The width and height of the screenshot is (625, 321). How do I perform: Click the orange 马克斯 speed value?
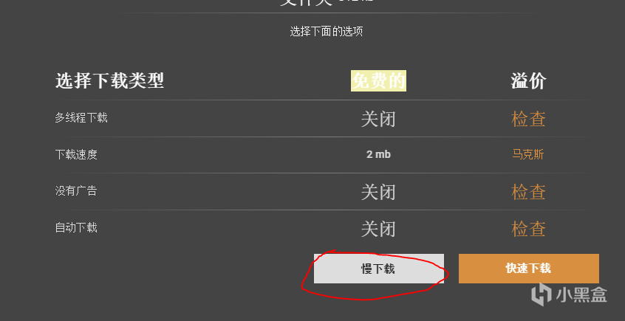pyautogui.click(x=528, y=154)
